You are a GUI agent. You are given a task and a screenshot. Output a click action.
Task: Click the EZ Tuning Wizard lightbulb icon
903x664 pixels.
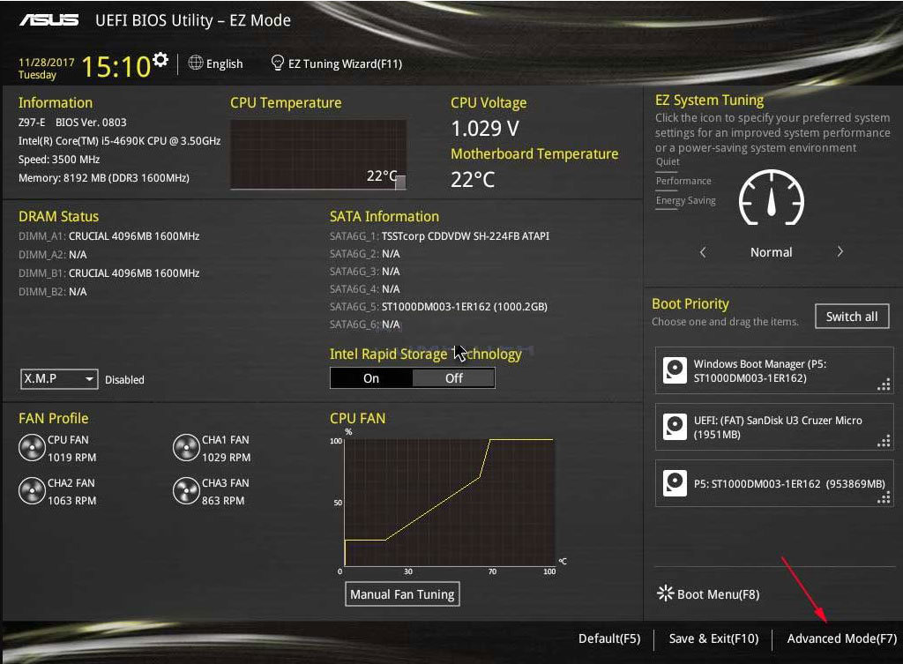pyautogui.click(x=278, y=63)
